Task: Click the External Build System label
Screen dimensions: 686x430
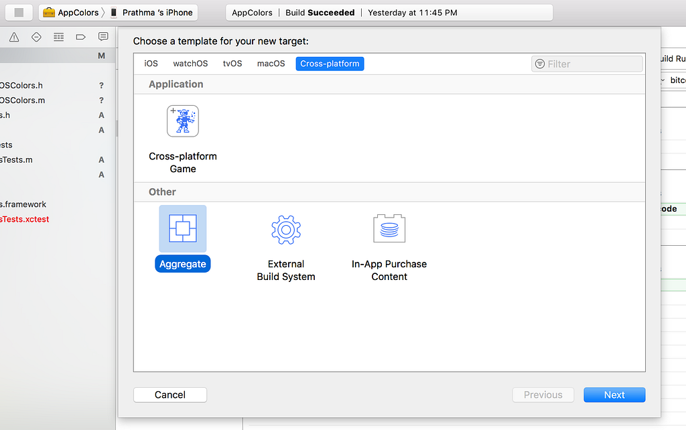Action: 286,271
